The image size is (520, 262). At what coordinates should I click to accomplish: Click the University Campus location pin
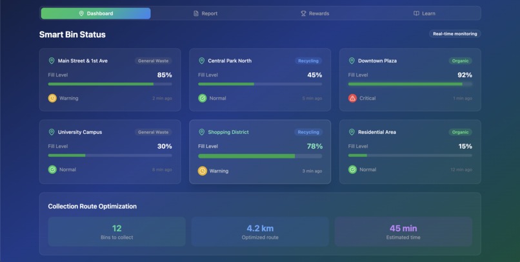(x=52, y=132)
